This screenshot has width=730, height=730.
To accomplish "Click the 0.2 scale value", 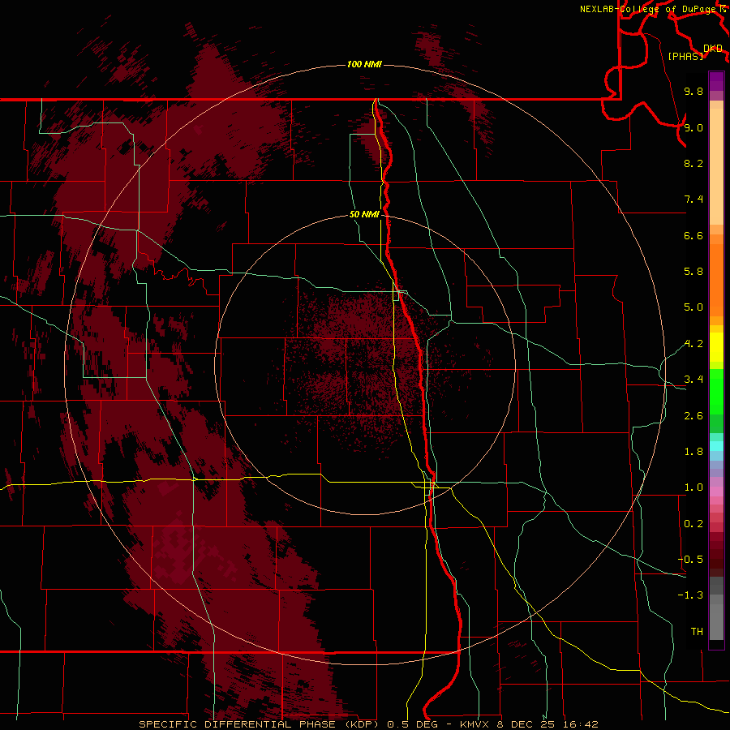I will (693, 524).
